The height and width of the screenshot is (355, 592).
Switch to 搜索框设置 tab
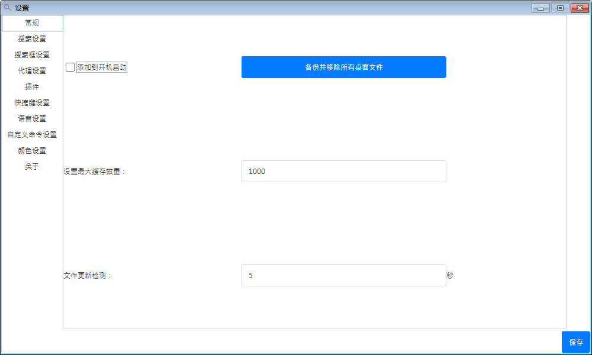coord(32,55)
